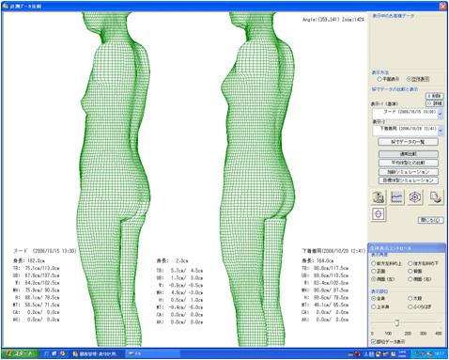This screenshot has height=360, width=449.
Task: Open the hexagonal radar chart icon
Action: coord(415,197)
